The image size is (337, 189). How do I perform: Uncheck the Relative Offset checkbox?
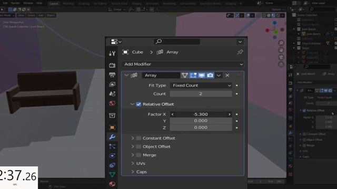point(138,104)
